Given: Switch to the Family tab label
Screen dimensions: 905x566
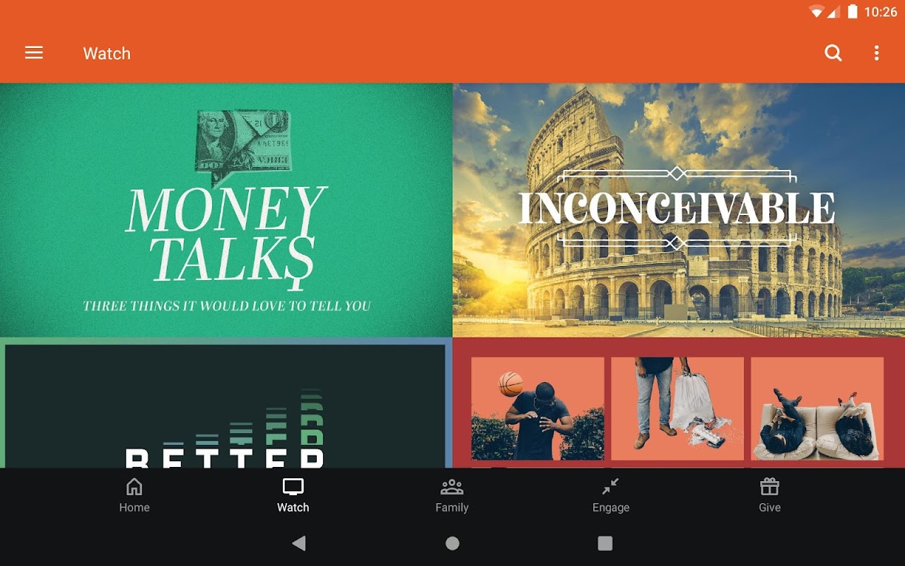Looking at the screenshot, I should [x=452, y=507].
